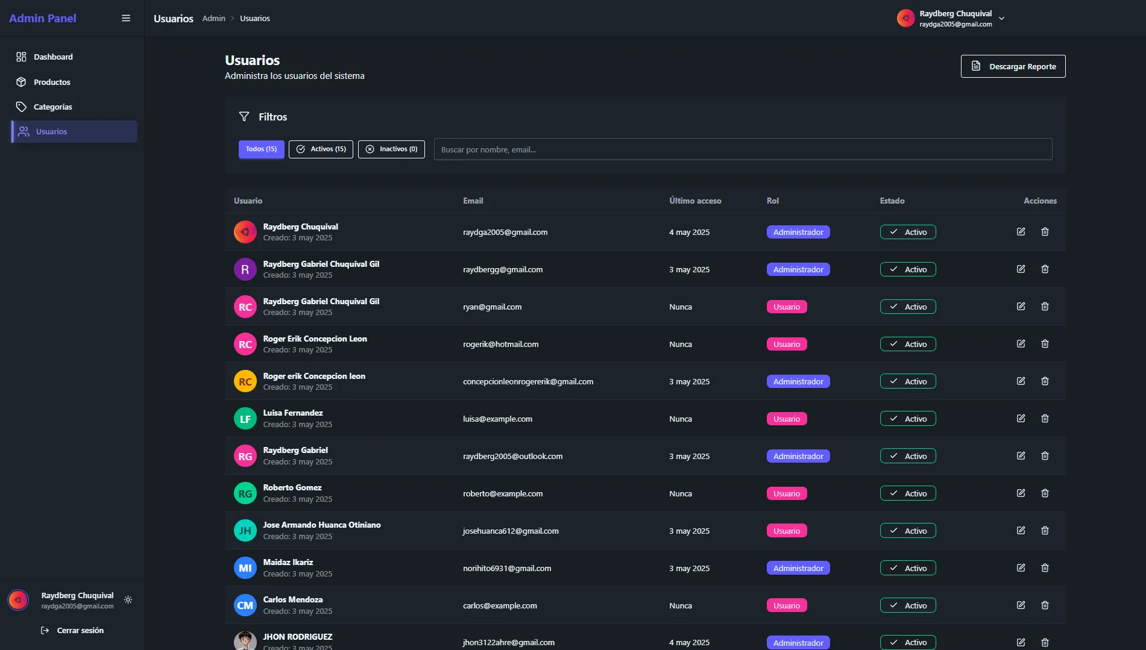Click the sun theme icon in sidebar footer
Screen dimensions: 1146x650
pyautogui.click(x=128, y=600)
